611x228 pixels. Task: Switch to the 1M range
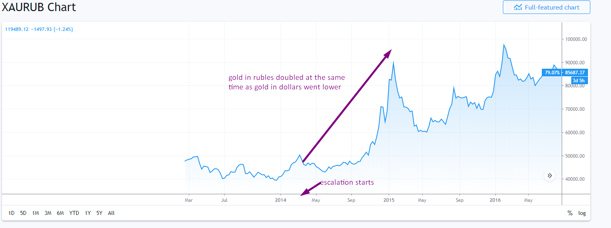pyautogui.click(x=36, y=213)
